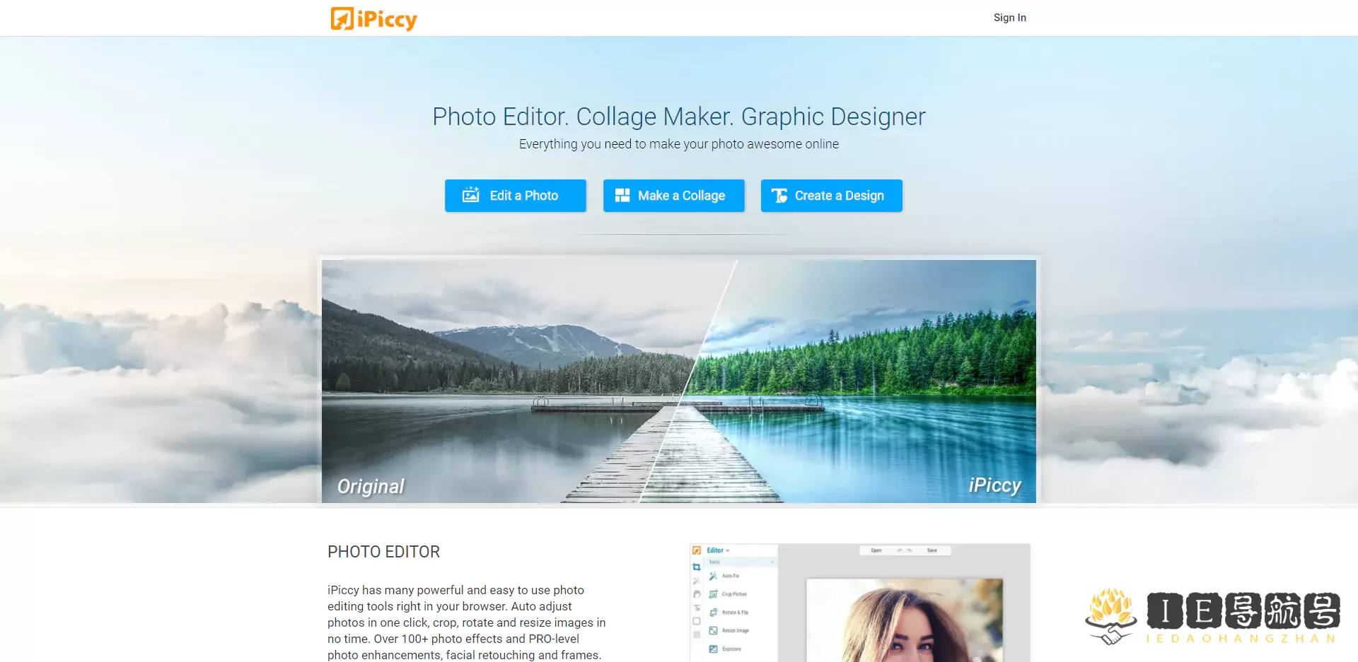Click the Auto Fix magic wand icon
This screenshot has width=1358, height=662.
point(713,576)
